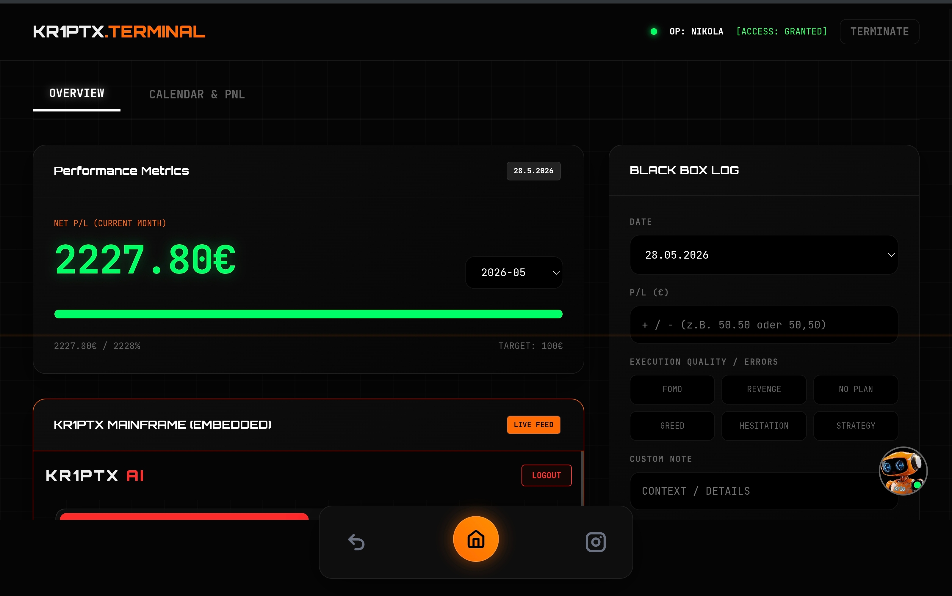Toggle the HESITATION error tag
Screen dimensions: 952x596
coord(764,426)
